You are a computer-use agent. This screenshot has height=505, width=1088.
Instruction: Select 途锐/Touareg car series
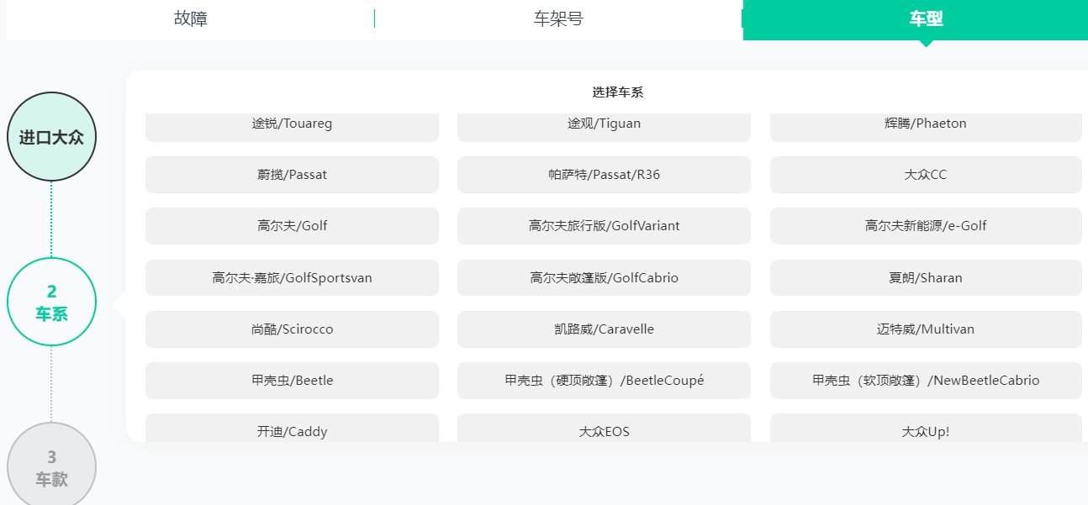pos(292,123)
